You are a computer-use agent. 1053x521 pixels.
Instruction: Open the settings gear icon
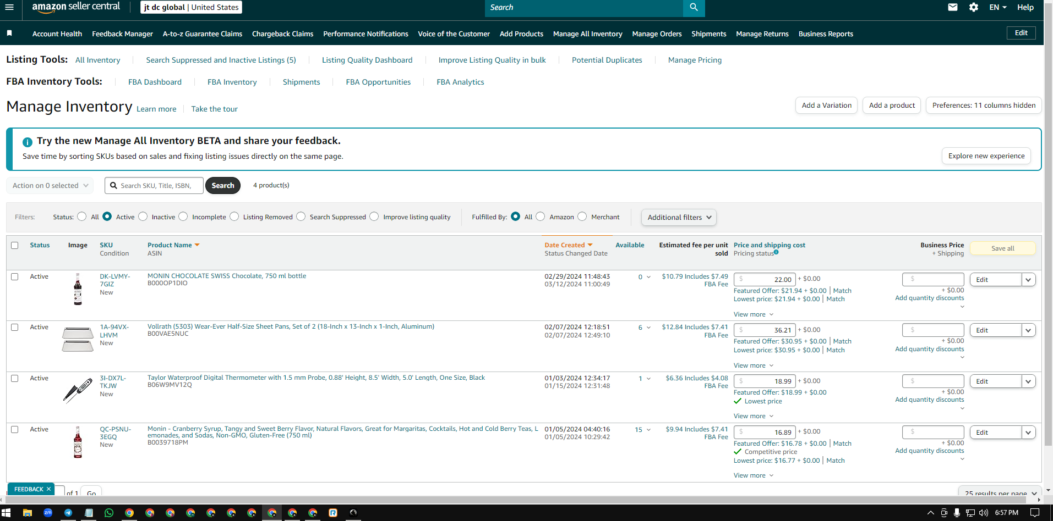[974, 8]
